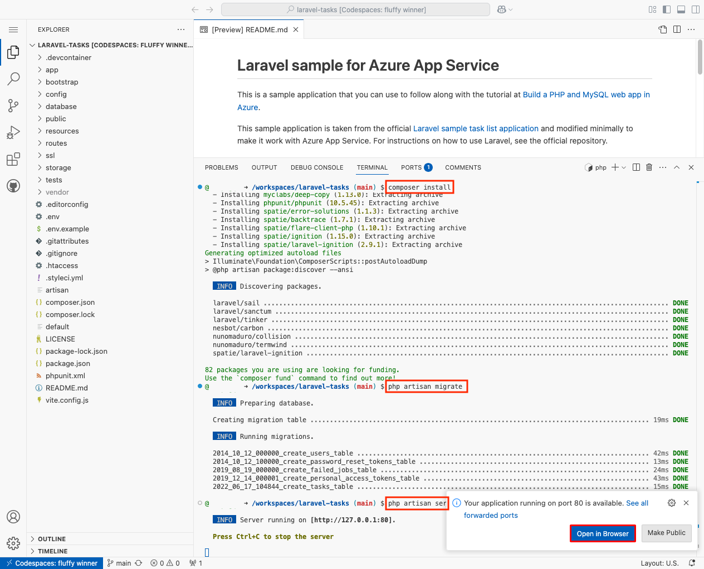Click the Open in Browser button

[x=603, y=533]
